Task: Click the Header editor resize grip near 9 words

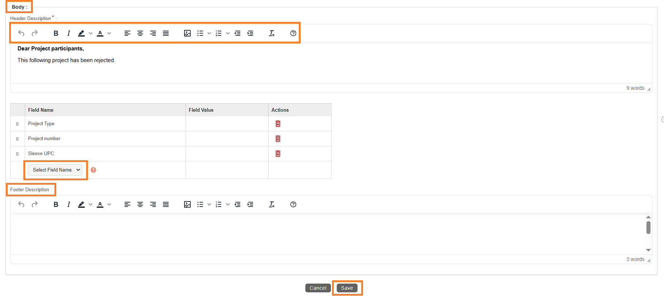Action: [649, 89]
